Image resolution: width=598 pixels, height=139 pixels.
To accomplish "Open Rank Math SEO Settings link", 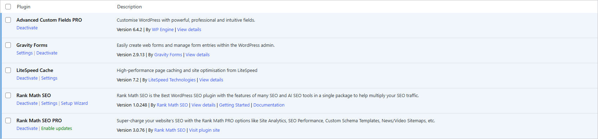I will click(x=49, y=103).
